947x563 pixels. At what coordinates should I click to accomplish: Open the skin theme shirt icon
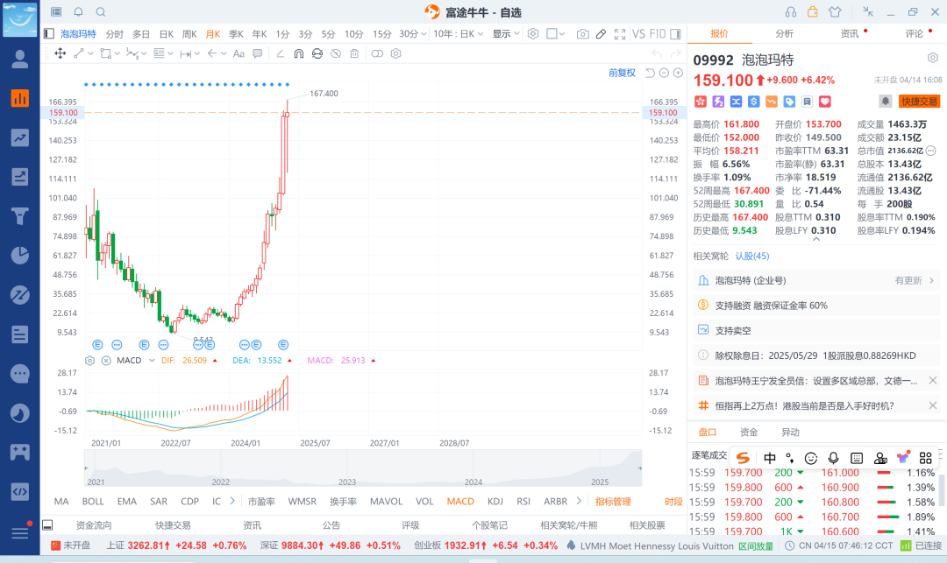[835, 12]
